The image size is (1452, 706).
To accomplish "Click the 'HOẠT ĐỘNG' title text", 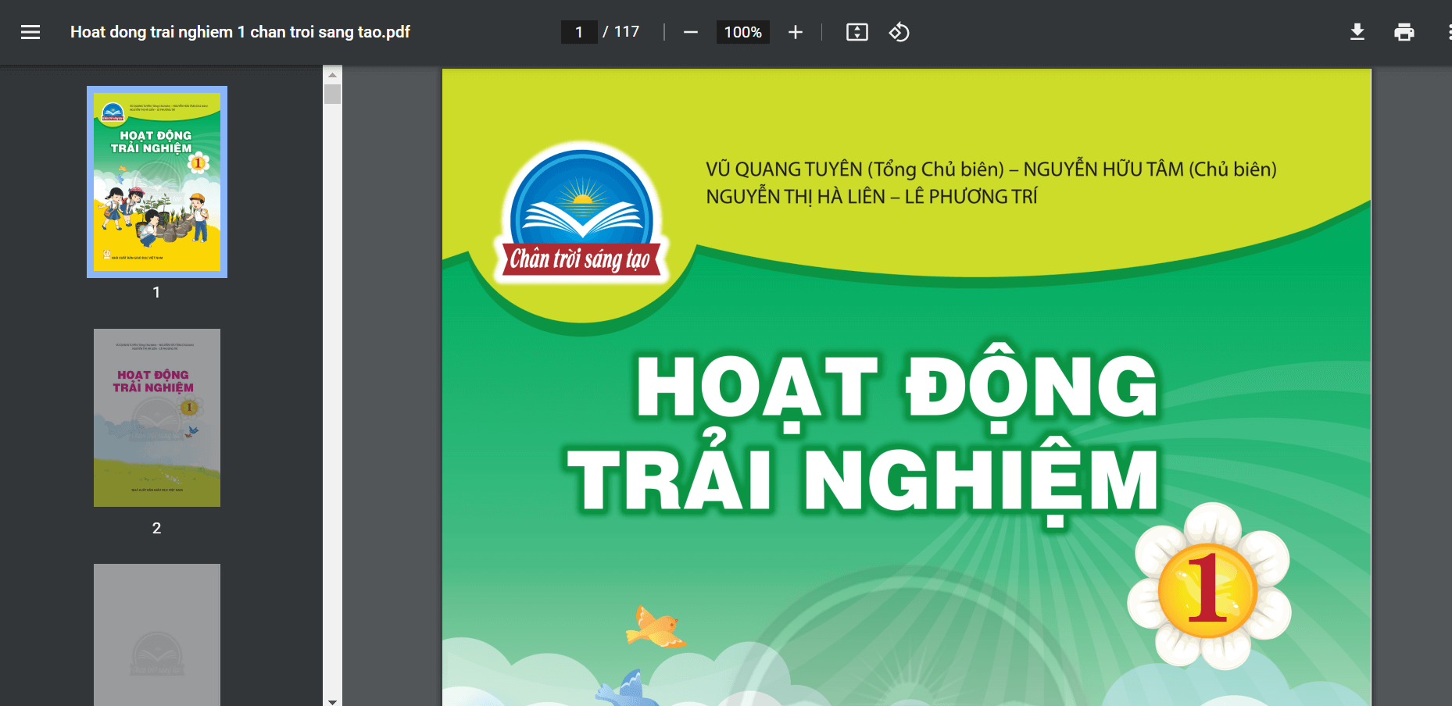I will click(x=897, y=388).
